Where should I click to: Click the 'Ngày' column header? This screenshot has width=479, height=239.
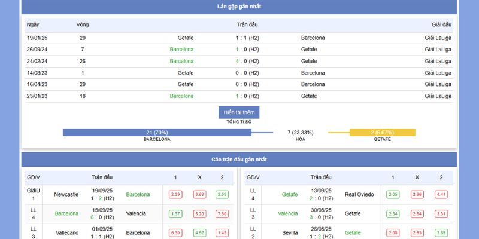click(33, 25)
